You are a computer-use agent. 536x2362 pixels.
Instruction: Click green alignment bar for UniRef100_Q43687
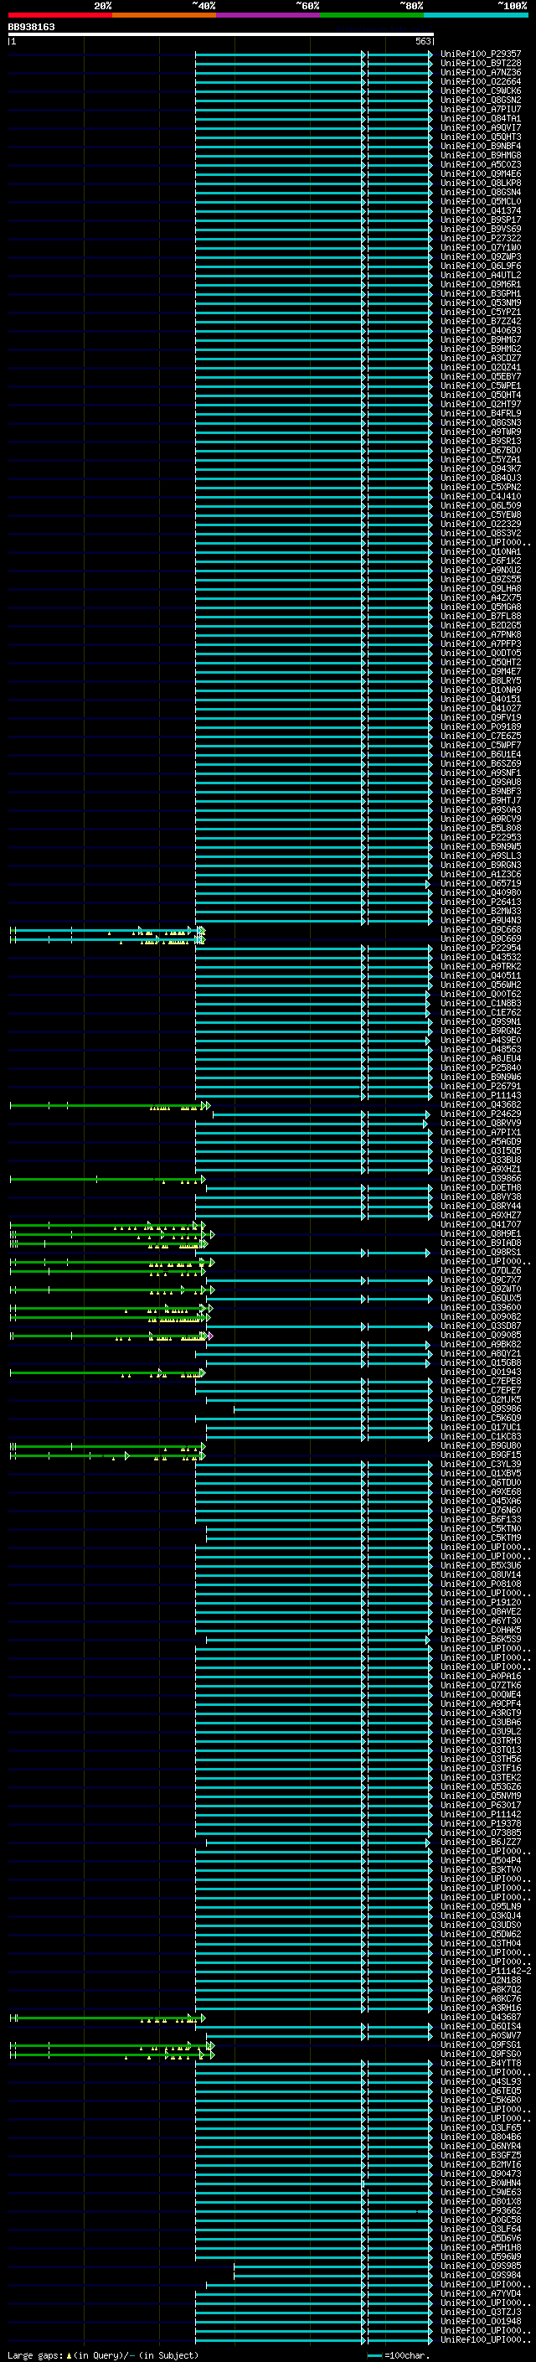pyautogui.click(x=107, y=2018)
